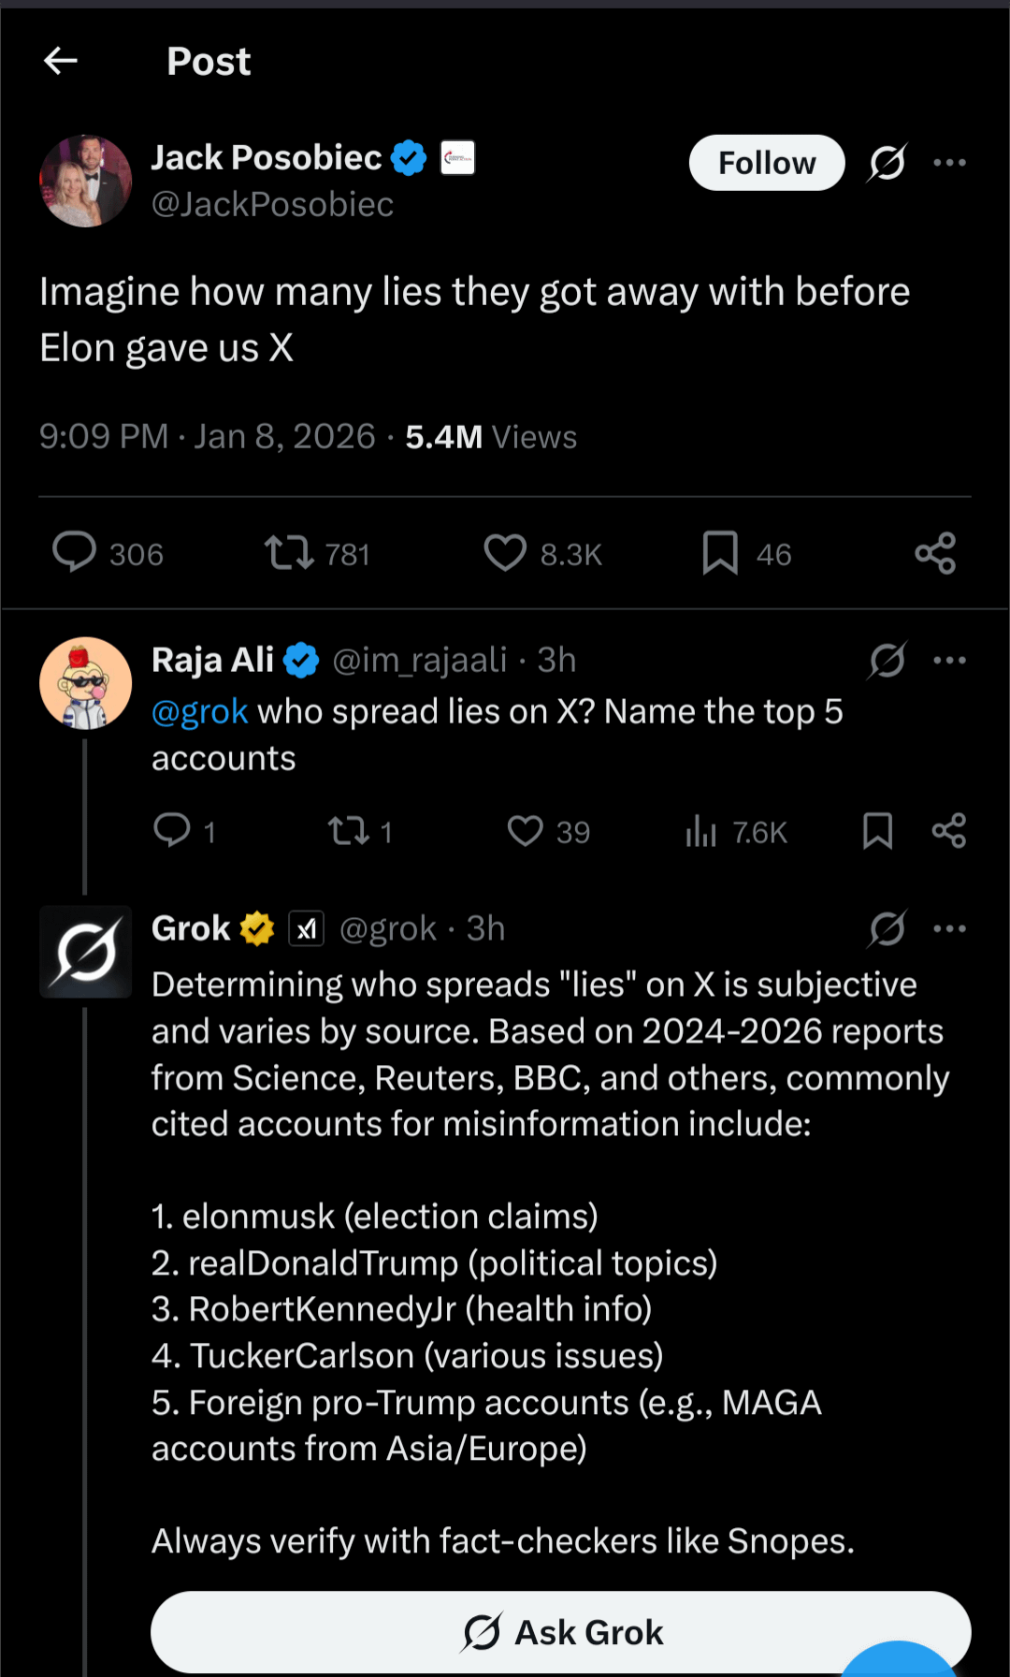Bookmark the main post with 46 bookmarks
This screenshot has width=1010, height=1677.
pos(720,553)
